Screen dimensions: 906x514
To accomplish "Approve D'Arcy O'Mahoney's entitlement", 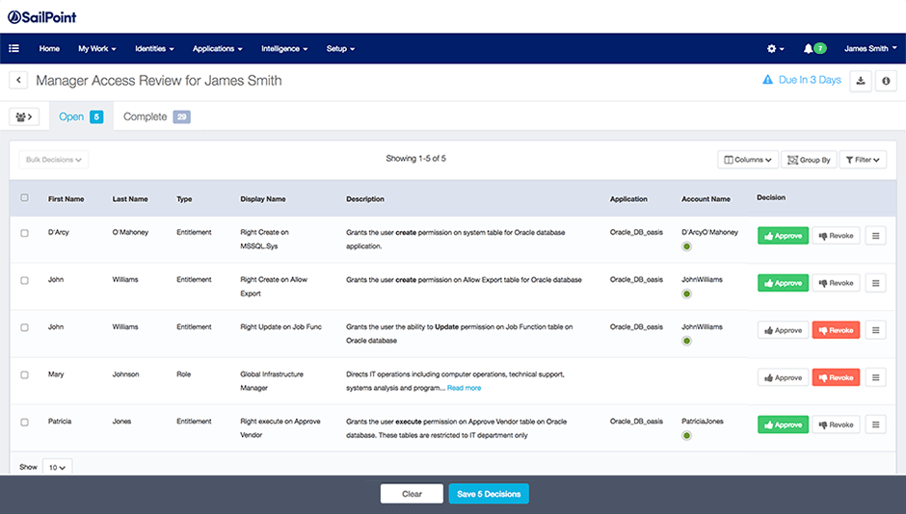I will coord(783,236).
